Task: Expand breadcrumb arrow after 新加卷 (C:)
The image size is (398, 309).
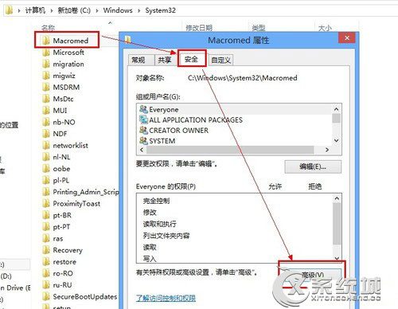Action: click(x=97, y=10)
